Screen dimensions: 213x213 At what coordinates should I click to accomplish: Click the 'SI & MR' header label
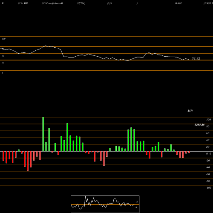tap(23, 3)
